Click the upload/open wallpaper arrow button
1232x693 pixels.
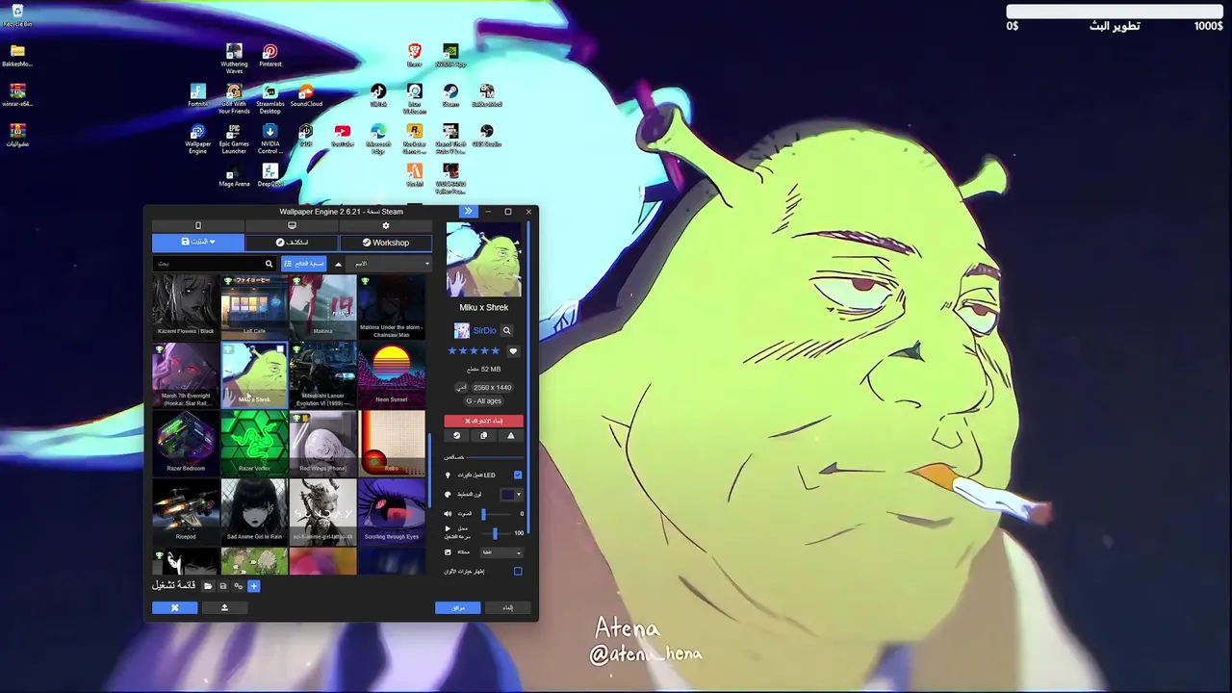point(224,607)
